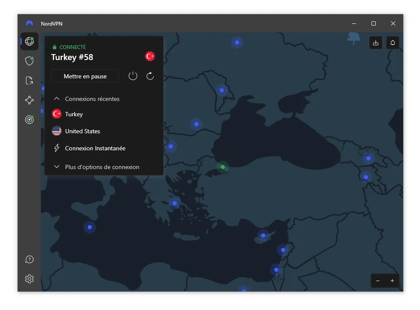The width and height of the screenshot is (420, 310).
Task: Open the globe VPN map sidebar icon
Action: (29, 41)
